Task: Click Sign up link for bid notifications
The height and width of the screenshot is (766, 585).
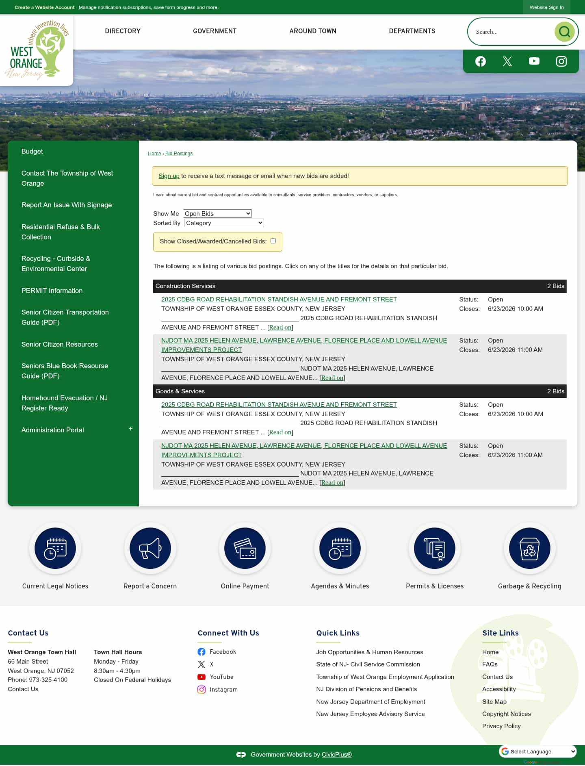Action: point(169,176)
